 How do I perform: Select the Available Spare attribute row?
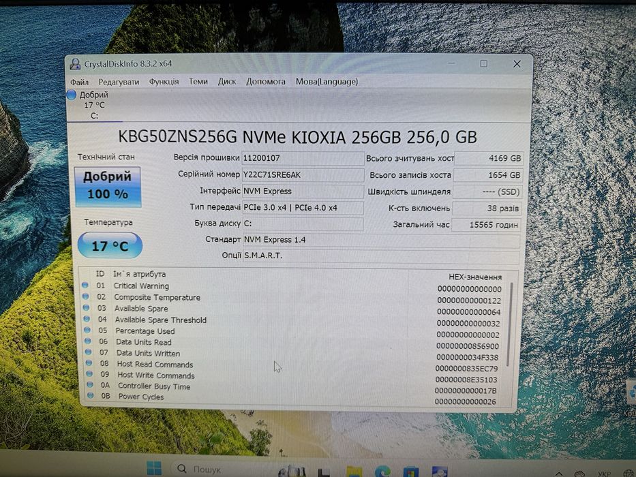coord(292,309)
